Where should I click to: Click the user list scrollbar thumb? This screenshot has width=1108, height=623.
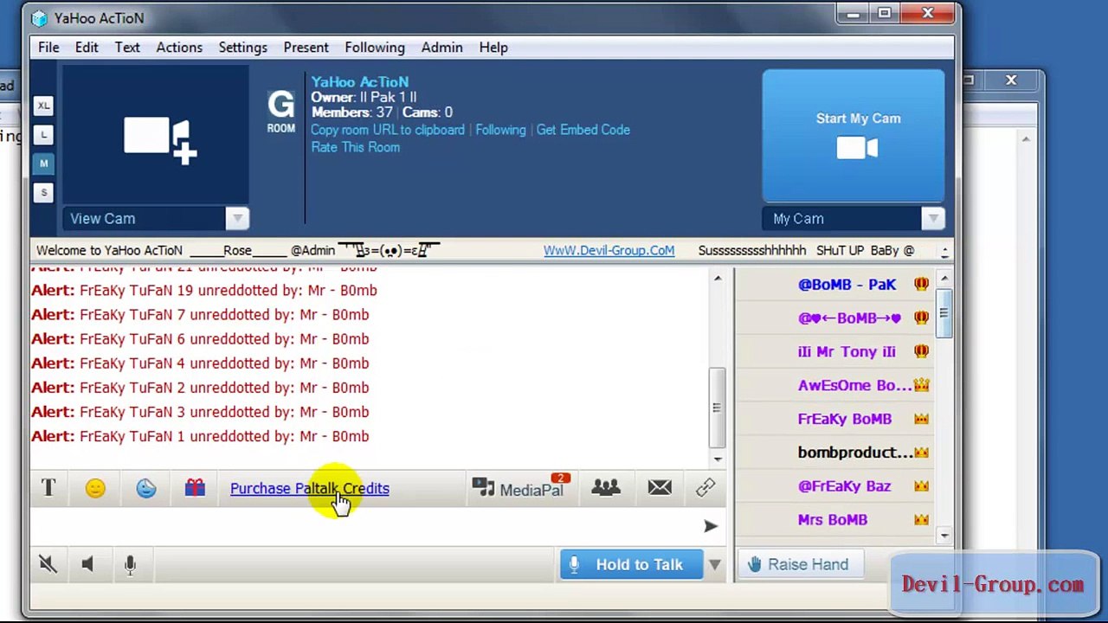(944, 313)
